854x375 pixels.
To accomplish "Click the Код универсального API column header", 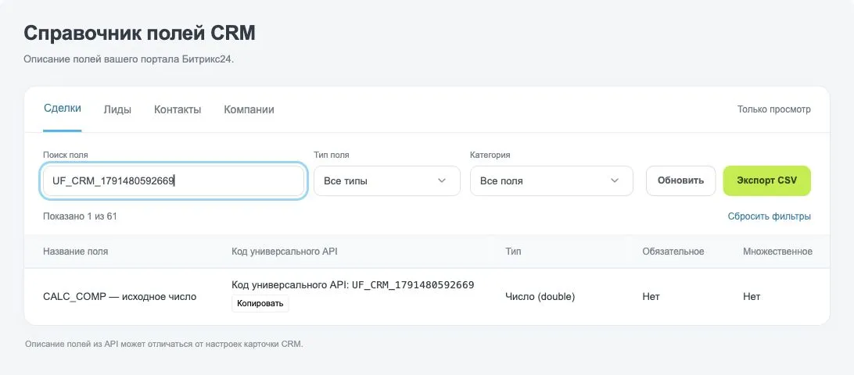I will tap(285, 252).
